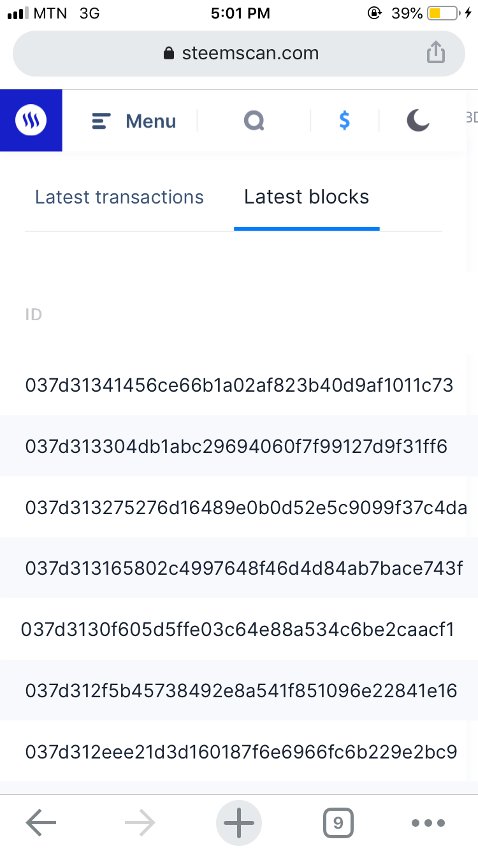Tap the Steem logo home icon
Viewport: 478px width, 851px height.
31,121
